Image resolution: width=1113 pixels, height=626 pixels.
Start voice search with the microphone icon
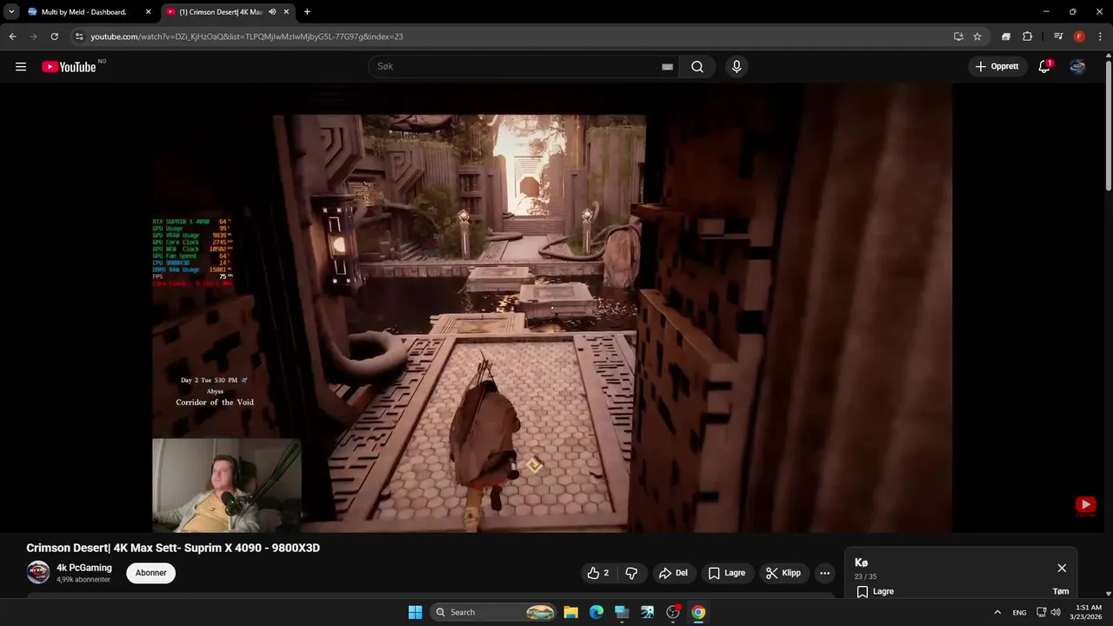click(736, 67)
